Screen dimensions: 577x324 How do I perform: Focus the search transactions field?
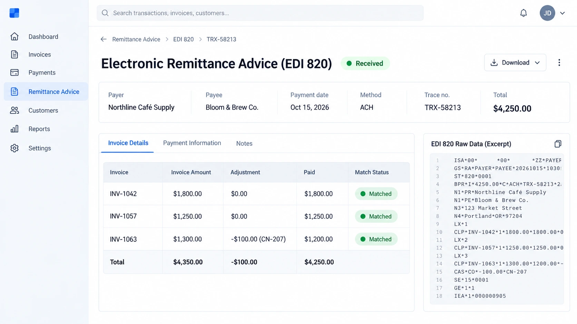[260, 13]
